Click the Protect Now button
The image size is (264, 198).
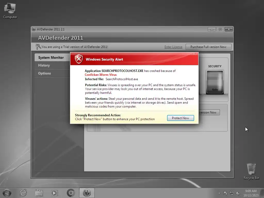click(180, 118)
